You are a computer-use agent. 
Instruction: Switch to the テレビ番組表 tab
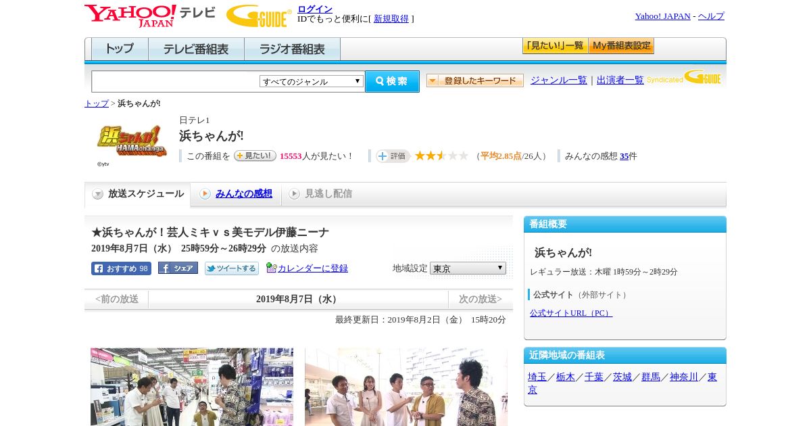[196, 49]
